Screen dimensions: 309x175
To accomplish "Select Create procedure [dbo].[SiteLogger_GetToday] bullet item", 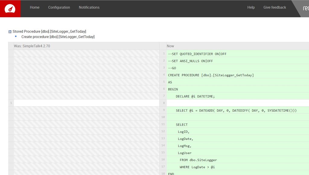I will (x=58, y=37).
